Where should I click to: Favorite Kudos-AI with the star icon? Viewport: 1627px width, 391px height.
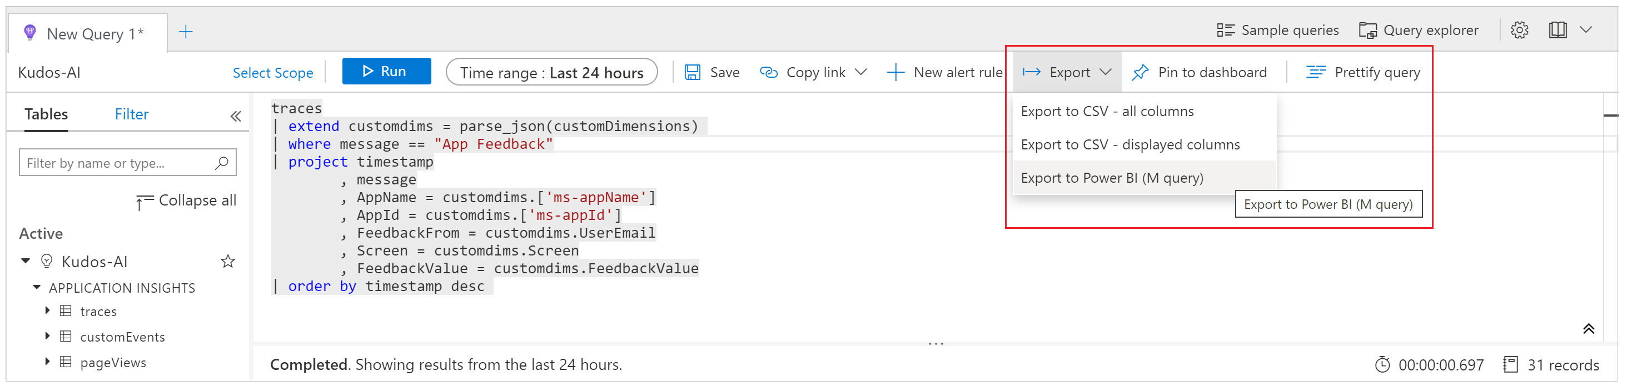click(x=228, y=261)
